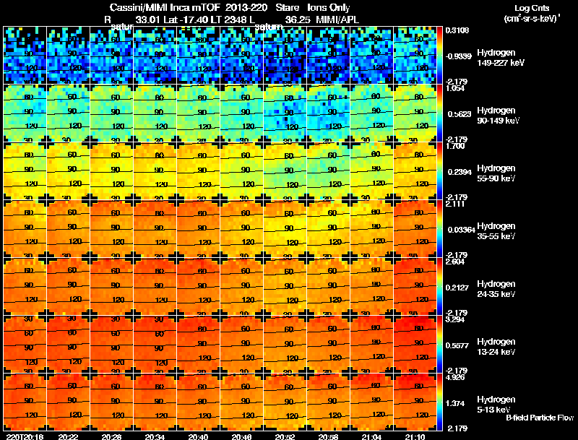
Task: Click the 220T20:16 time label
Action: (25, 436)
